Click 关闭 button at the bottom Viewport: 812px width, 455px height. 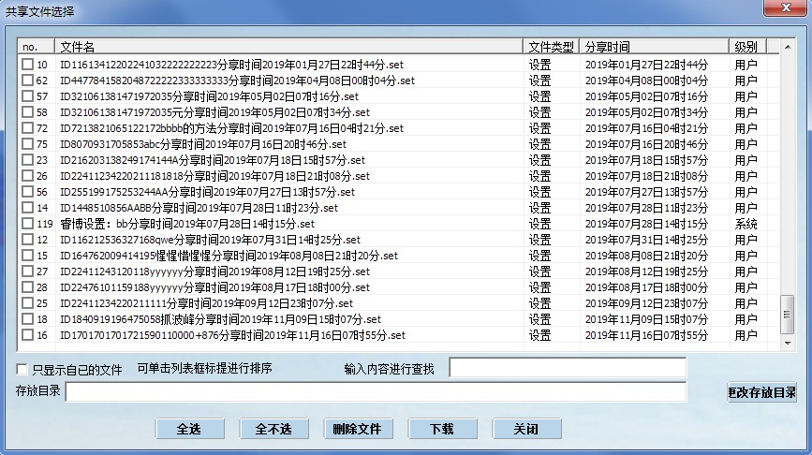click(526, 429)
